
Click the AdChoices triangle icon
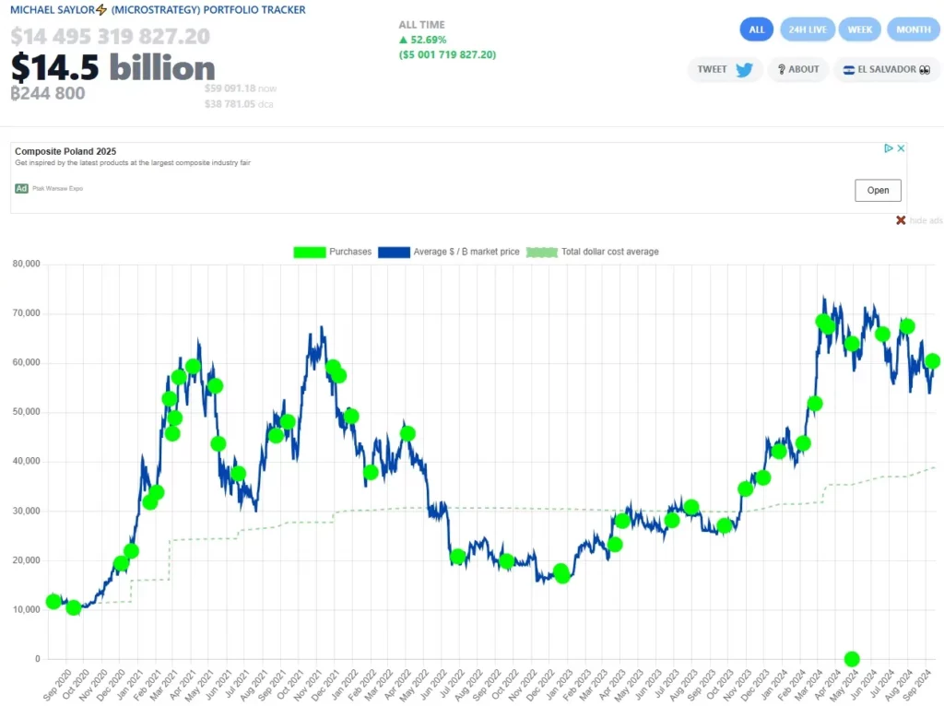pos(889,148)
